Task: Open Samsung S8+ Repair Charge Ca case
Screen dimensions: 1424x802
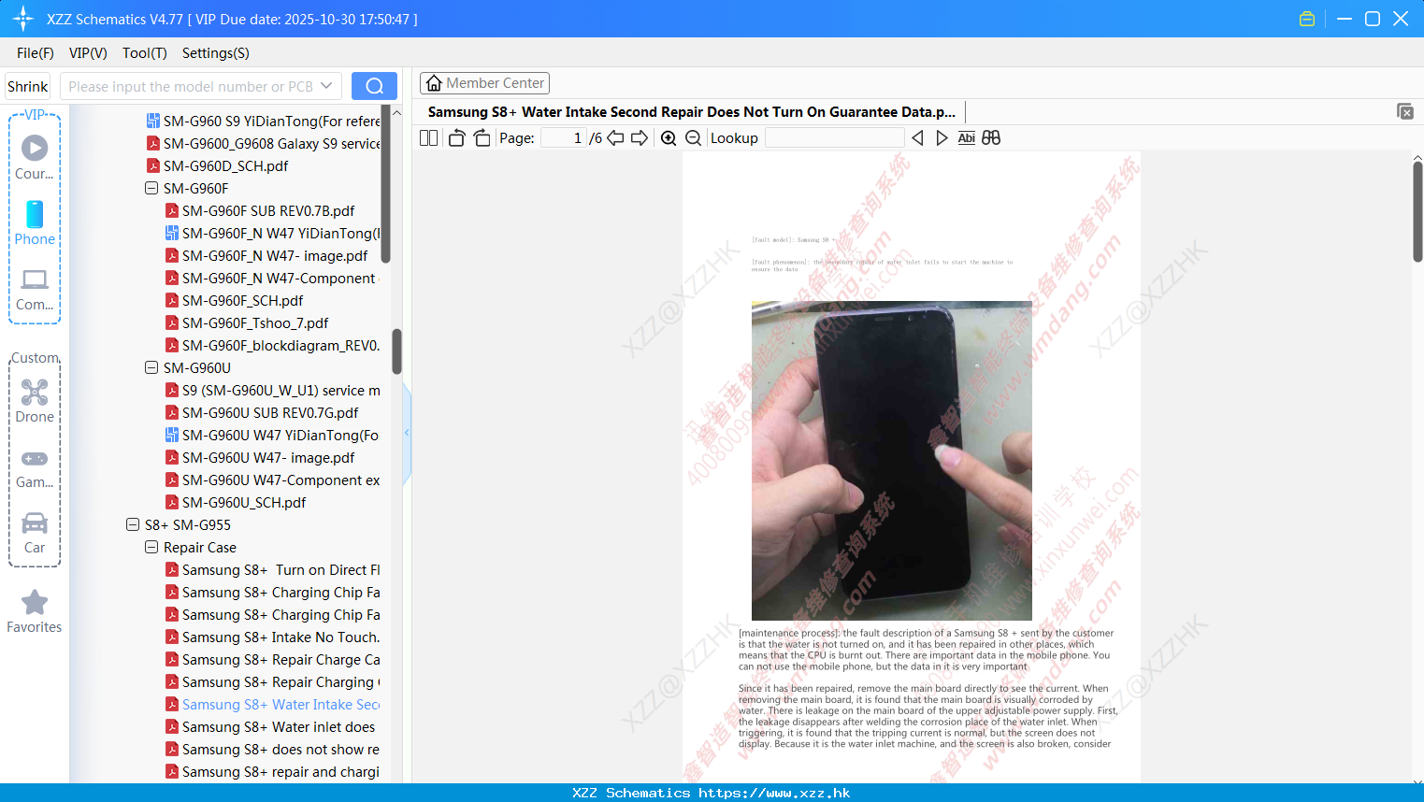Action: tap(272, 659)
